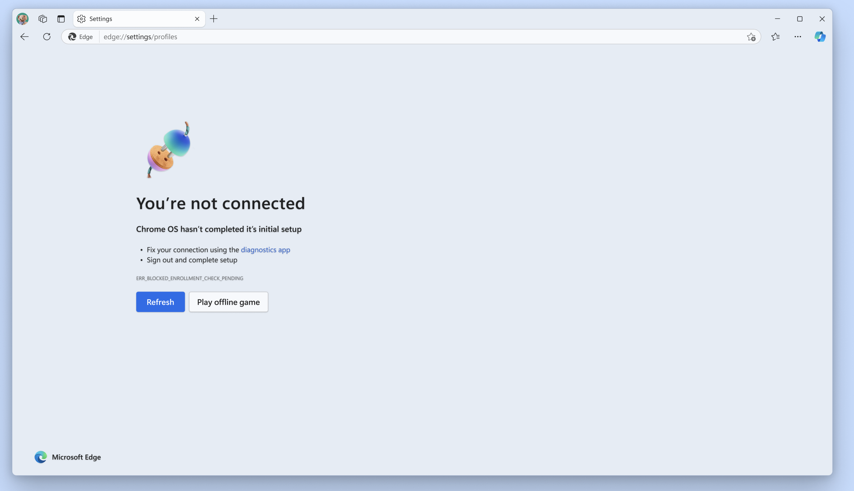This screenshot has width=854, height=491.
Task: Open the diagnostics app link
Action: (265, 250)
